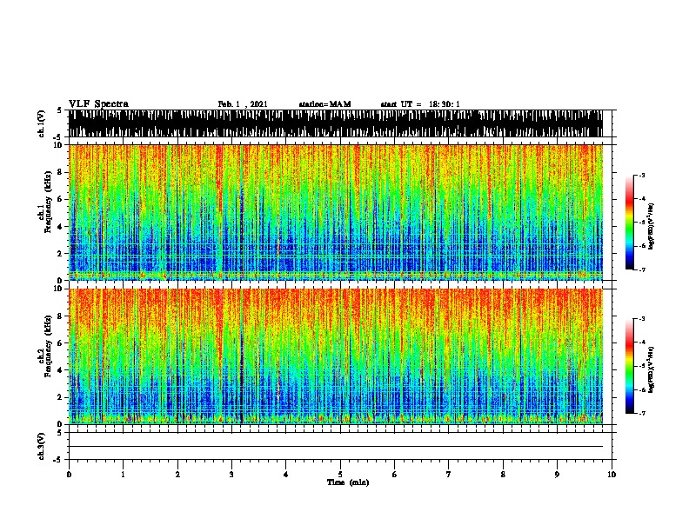
Task: Click time axis tick label "0"
Action: [69, 475]
